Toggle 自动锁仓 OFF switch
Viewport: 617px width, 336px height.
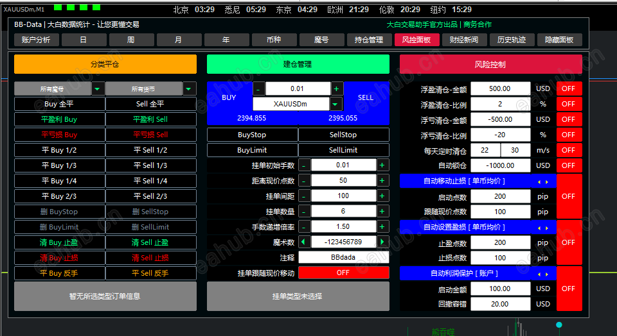click(569, 165)
